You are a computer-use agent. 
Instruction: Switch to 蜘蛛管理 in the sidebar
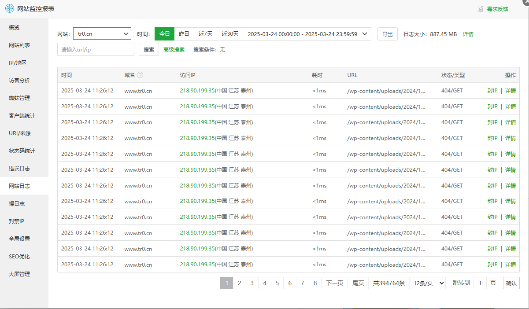pyautogui.click(x=24, y=98)
